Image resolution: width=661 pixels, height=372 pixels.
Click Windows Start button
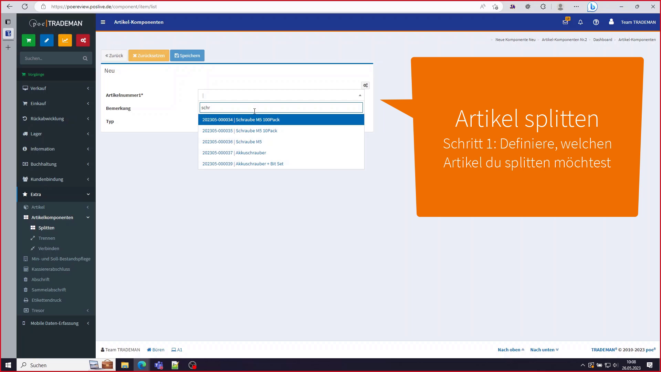point(8,365)
